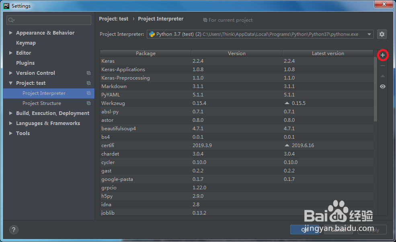
Task: Select Project Interpreter in the tree
Action: tap(49, 93)
